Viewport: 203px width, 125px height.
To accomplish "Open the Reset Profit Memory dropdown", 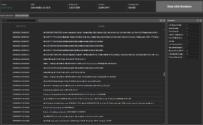I will [193, 38].
